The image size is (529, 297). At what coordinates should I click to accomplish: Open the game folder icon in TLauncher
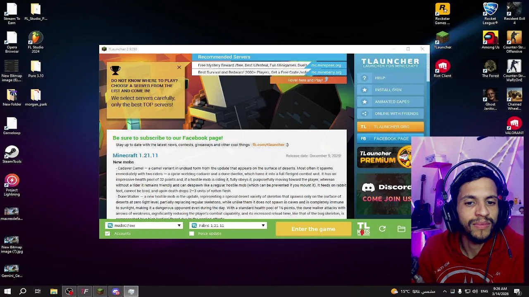[401, 229]
